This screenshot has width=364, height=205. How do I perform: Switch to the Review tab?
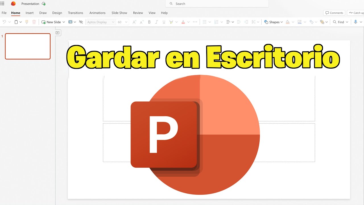(x=138, y=13)
